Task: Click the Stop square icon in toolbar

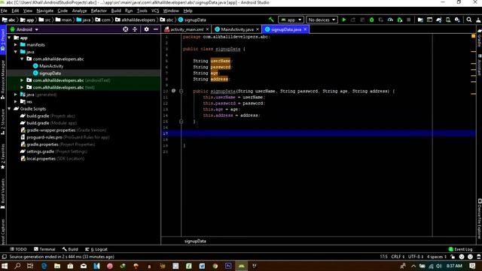Action: coord(408,20)
